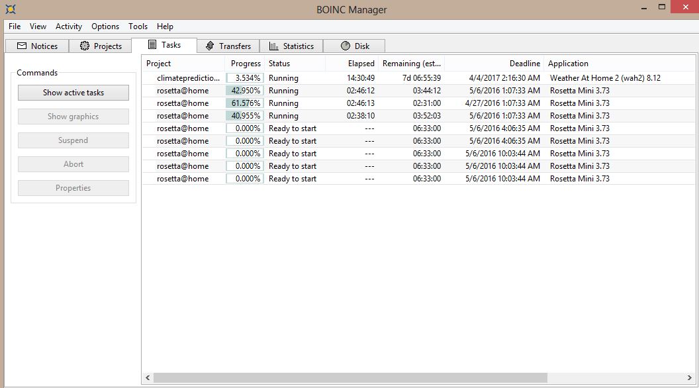Click the Transfers arrows icon

210,46
